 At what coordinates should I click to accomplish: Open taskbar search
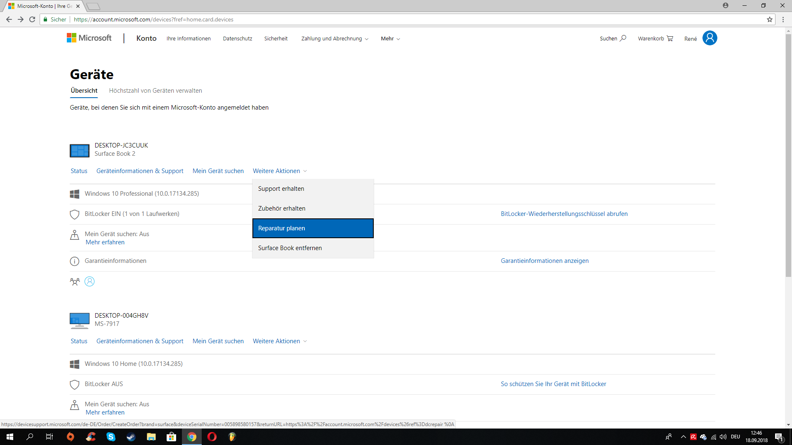(30, 437)
